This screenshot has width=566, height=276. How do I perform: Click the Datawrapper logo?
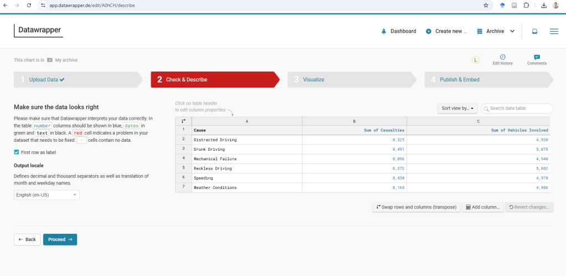point(39,30)
